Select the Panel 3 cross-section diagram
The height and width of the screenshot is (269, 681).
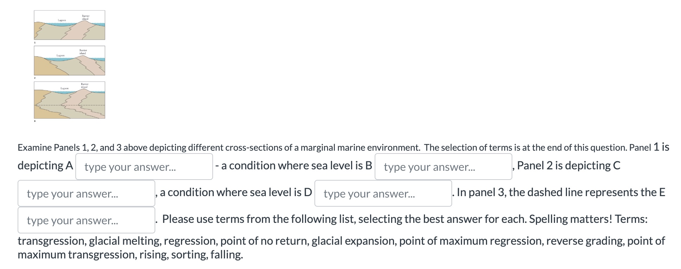tap(69, 100)
